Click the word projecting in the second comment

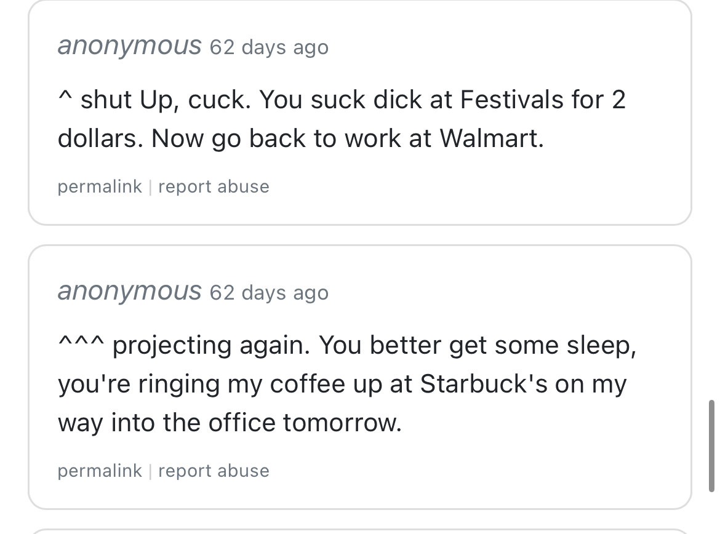pos(172,346)
